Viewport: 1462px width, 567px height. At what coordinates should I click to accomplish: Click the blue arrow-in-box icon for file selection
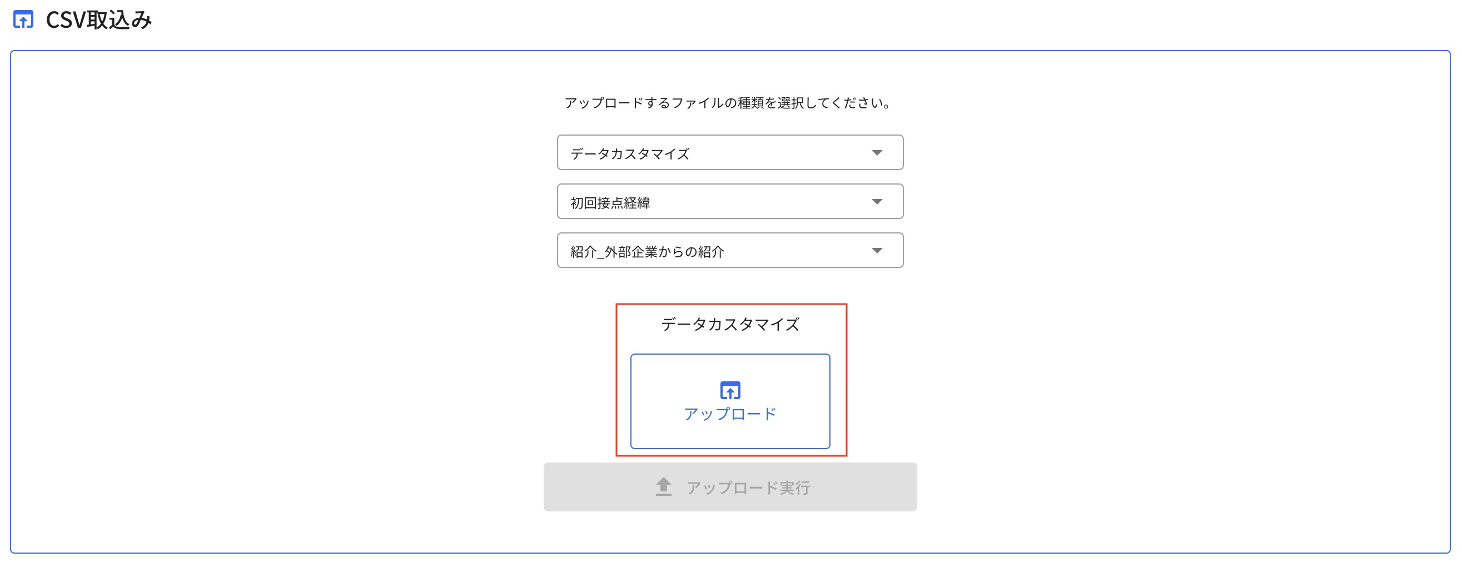(x=730, y=390)
